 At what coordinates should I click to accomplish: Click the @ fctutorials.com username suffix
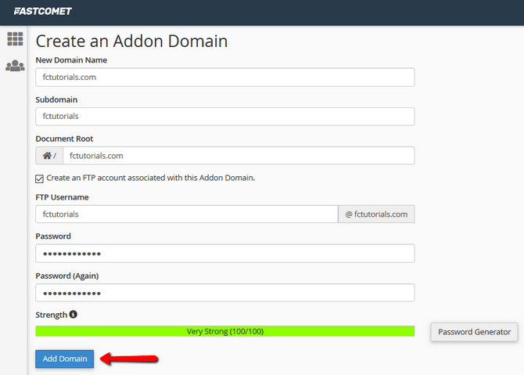click(376, 215)
